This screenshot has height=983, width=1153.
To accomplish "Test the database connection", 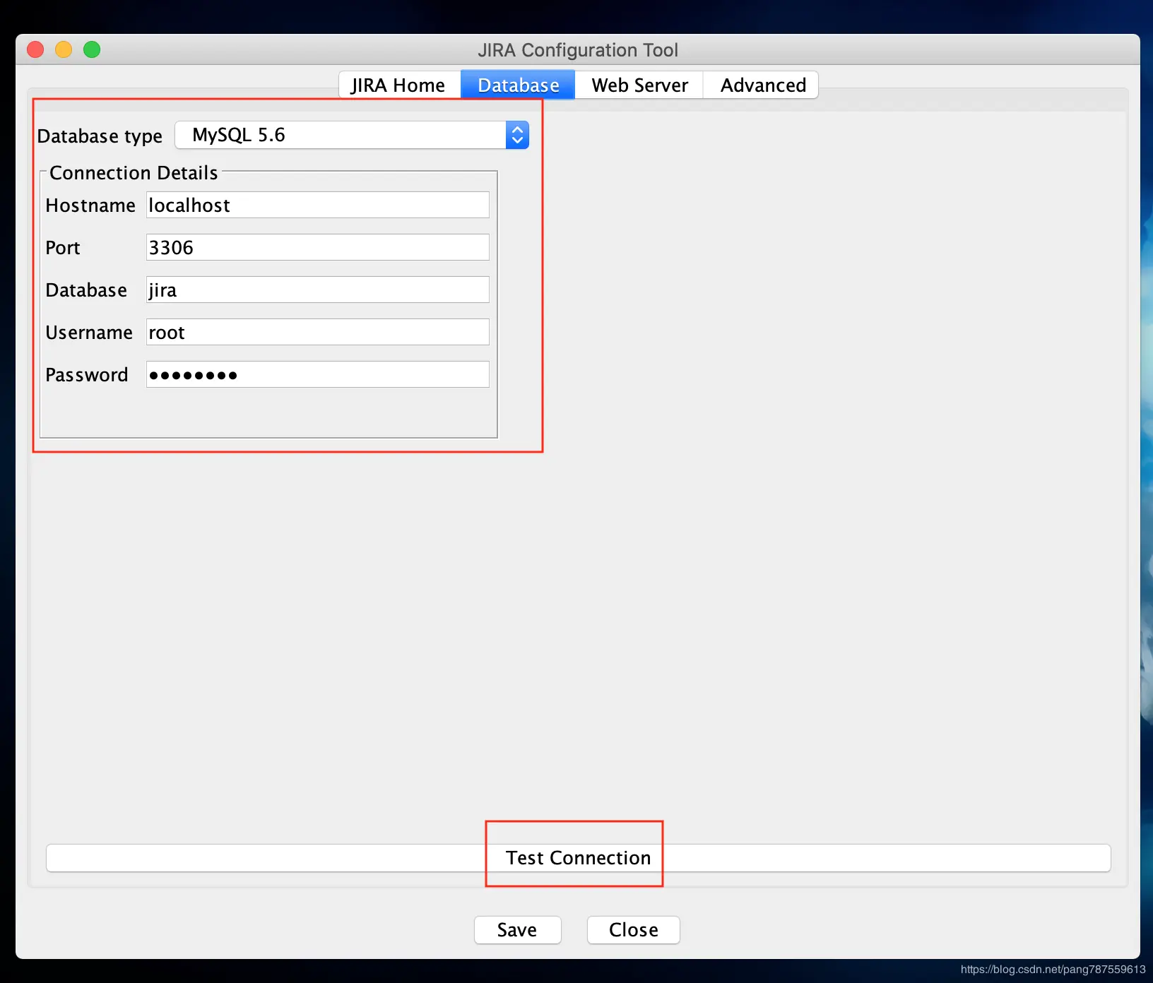I will click(x=578, y=858).
